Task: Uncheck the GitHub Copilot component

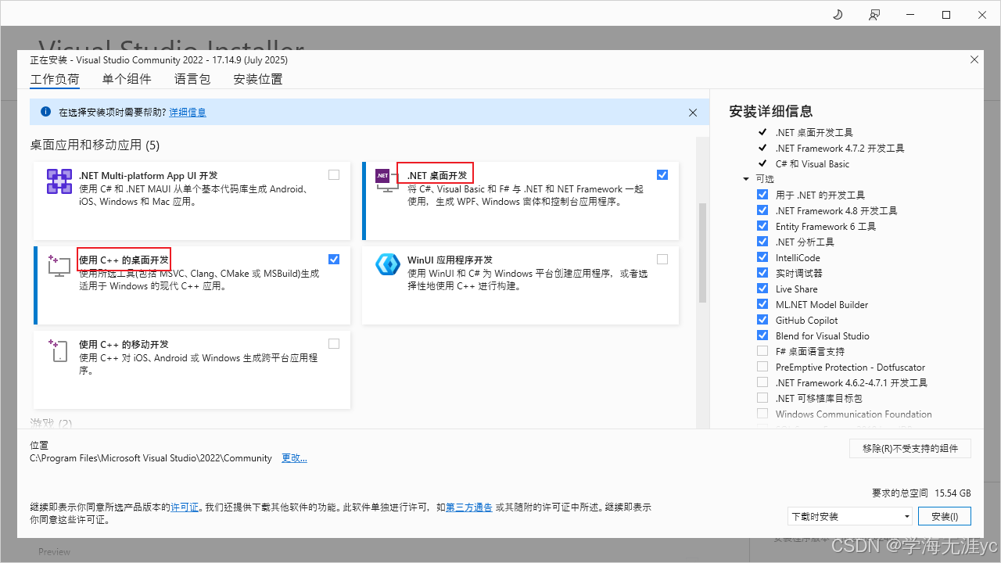Action: point(762,320)
